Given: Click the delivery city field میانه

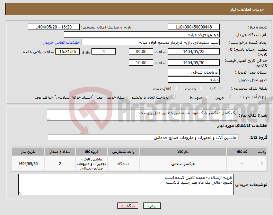Looking at the screenshot, I should tap(193, 80).
